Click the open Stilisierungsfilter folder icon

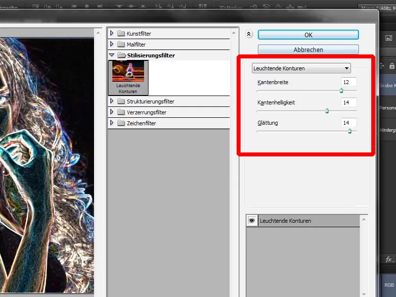[x=122, y=55]
